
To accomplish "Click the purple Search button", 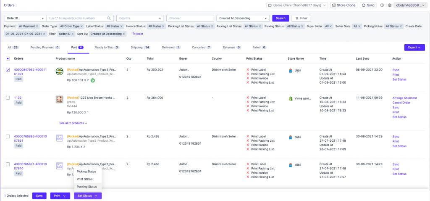I will 281,19.
